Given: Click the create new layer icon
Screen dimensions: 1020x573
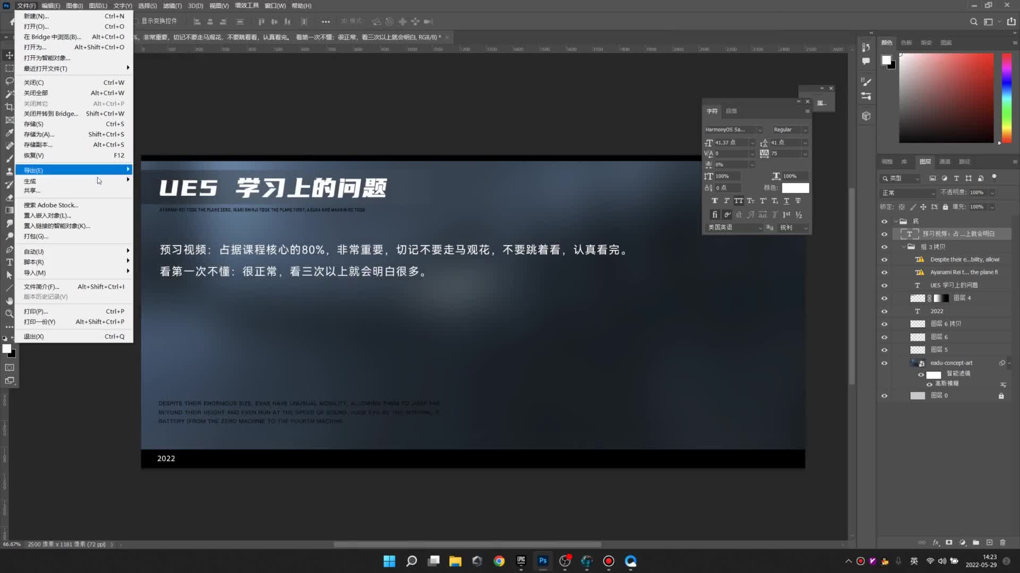Looking at the screenshot, I should 989,542.
